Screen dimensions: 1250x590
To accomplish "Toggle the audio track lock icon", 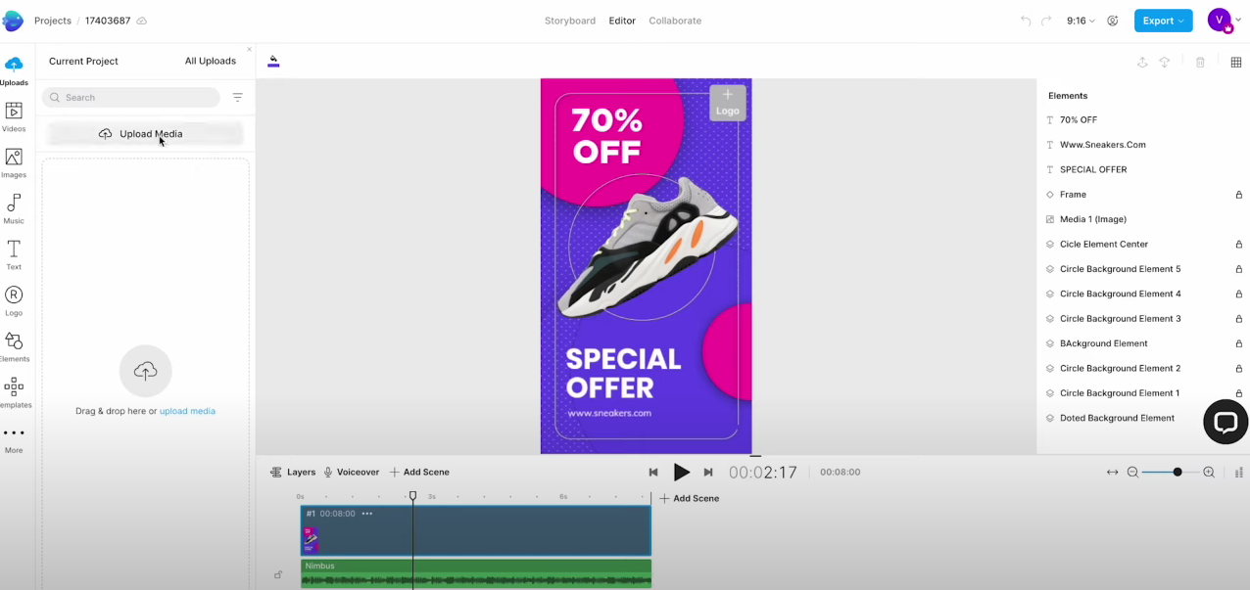I will [278, 575].
